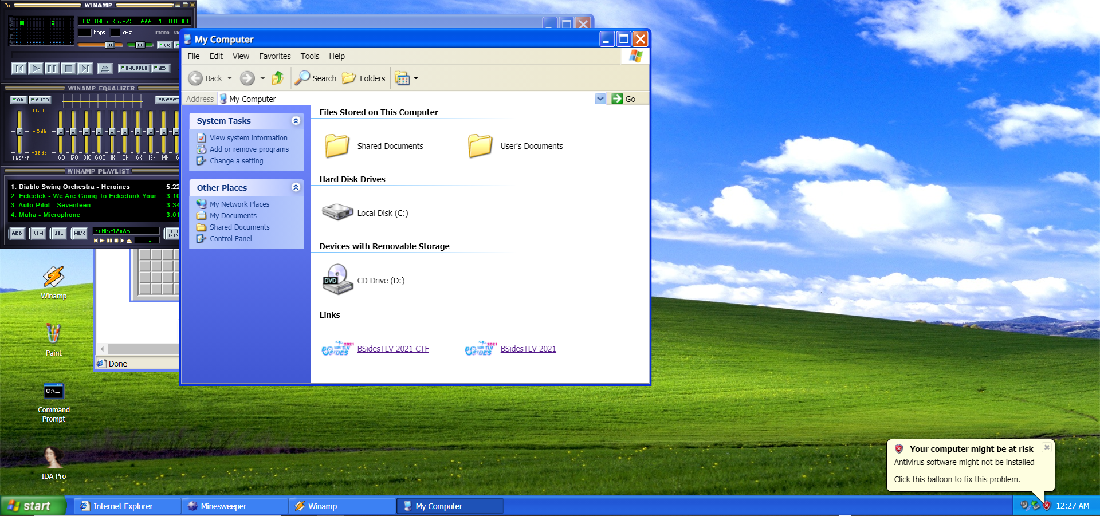This screenshot has height=516, width=1100.
Task: Toggle the equalizer ON button
Action: coord(19,100)
